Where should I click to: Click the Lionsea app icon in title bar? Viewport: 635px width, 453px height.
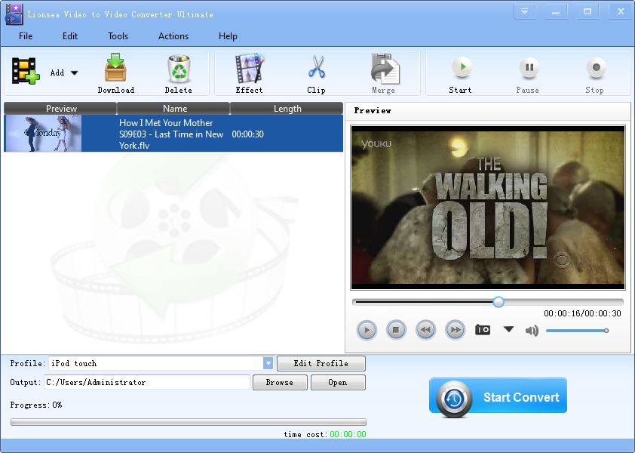pos(14,14)
